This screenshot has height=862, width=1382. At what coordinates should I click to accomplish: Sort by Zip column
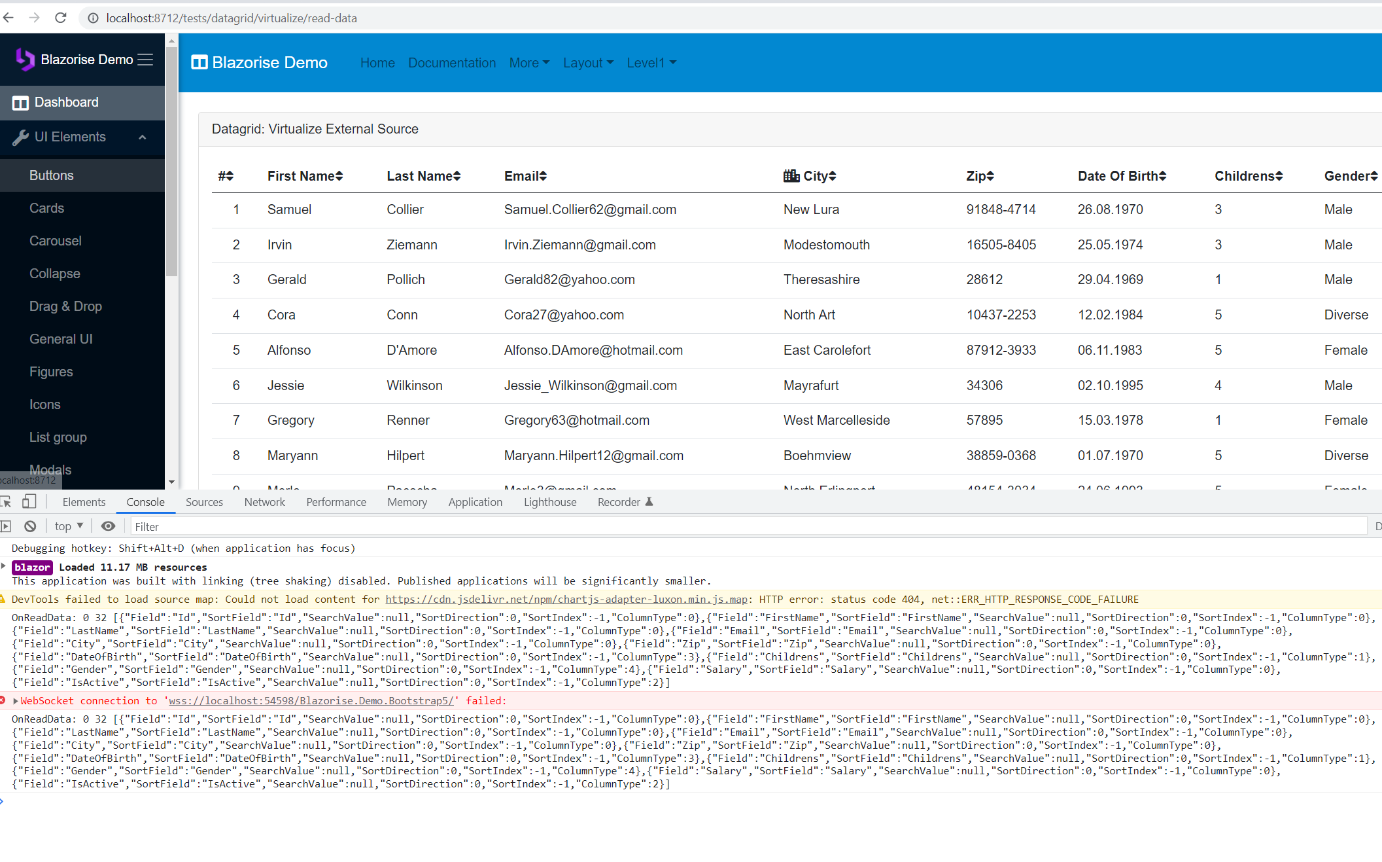(980, 176)
